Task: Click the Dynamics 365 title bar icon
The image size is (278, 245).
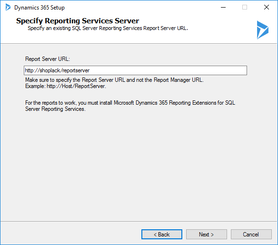Action: 8,7
